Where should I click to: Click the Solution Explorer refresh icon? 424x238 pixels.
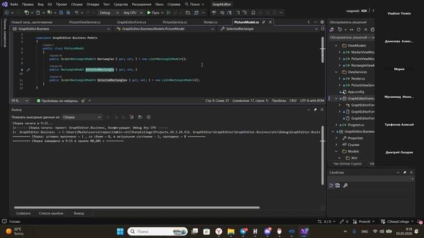point(358,30)
